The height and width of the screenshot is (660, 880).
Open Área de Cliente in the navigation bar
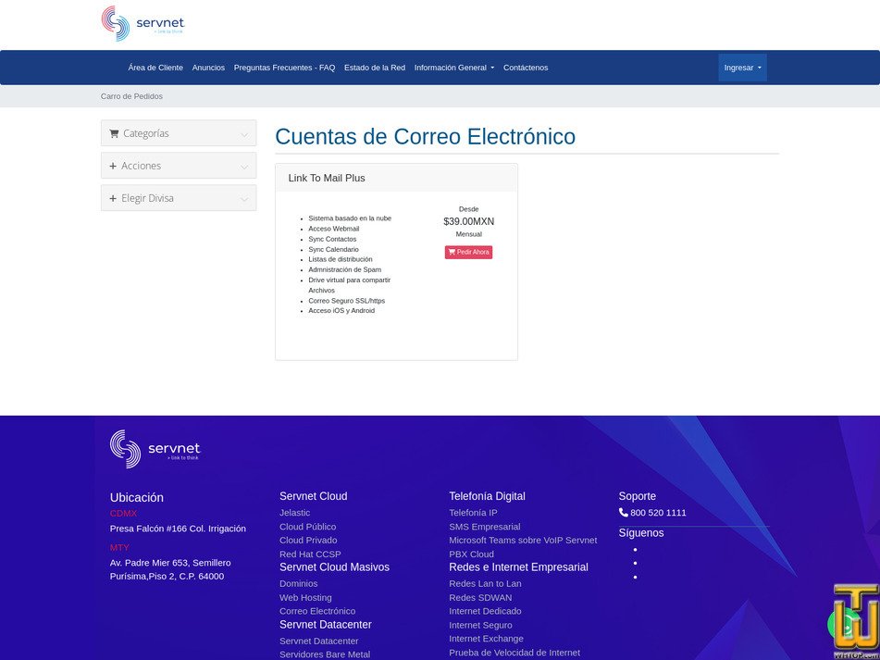pos(155,68)
